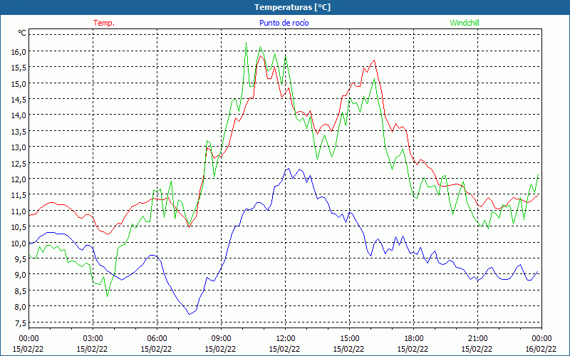Click the 9,5 y-axis value
This screenshot has height=356, width=570.
tap(21, 259)
